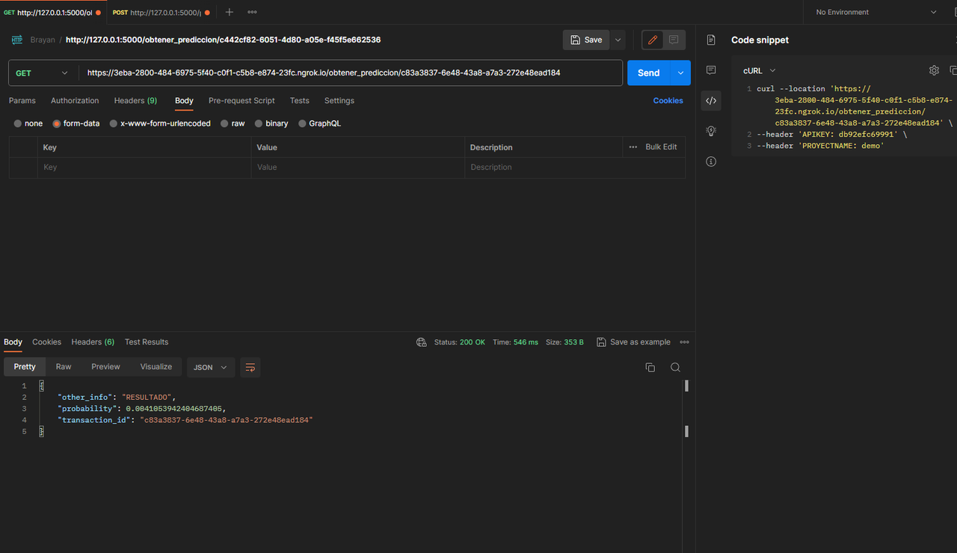This screenshot has width=957, height=553.
Task: Copy the response body
Action: pos(650,367)
